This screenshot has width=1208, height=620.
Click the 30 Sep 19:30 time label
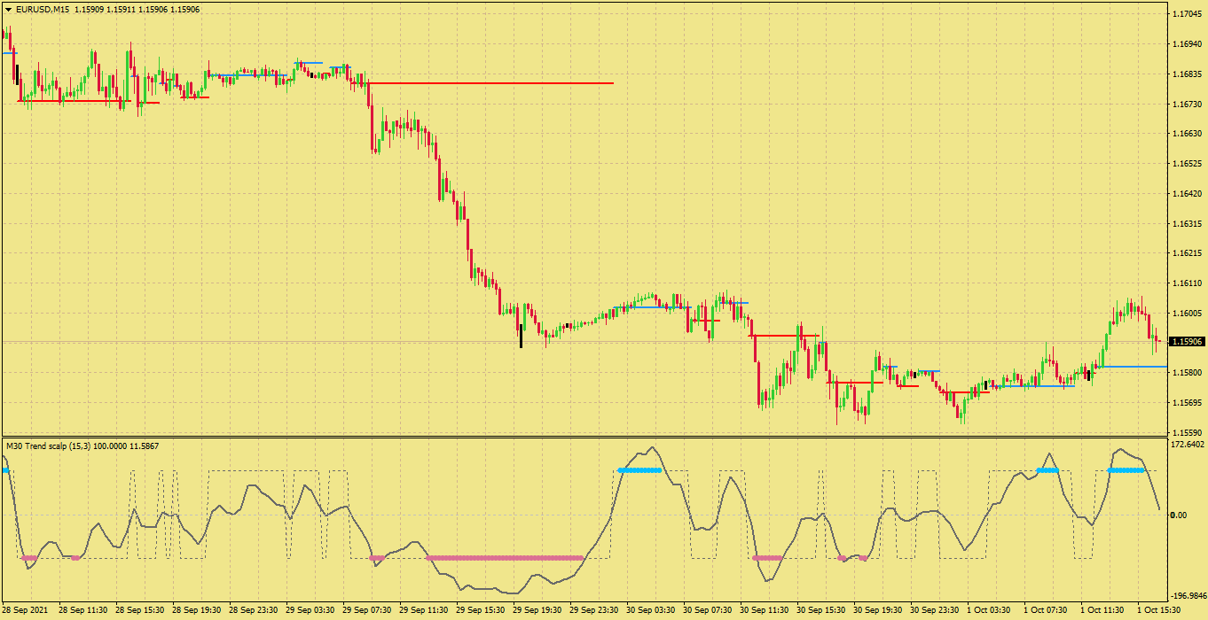tap(878, 610)
